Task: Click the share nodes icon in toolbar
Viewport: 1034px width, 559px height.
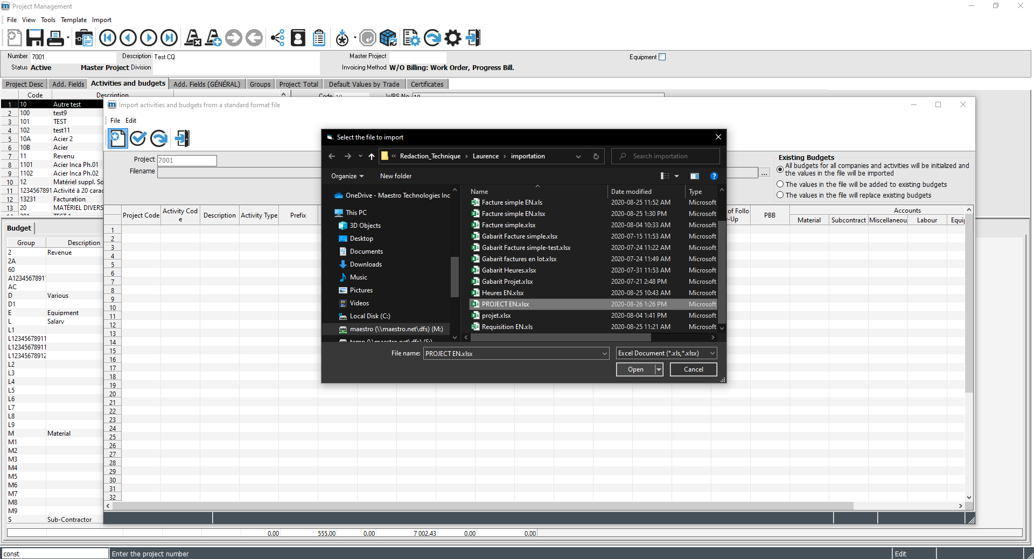Action: [277, 38]
